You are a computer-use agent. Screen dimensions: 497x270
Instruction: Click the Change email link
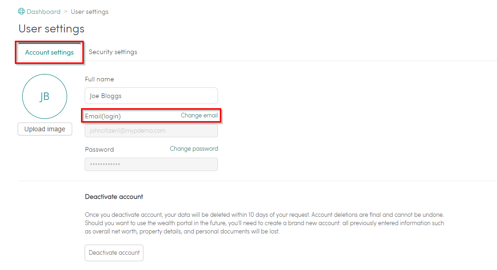point(199,116)
